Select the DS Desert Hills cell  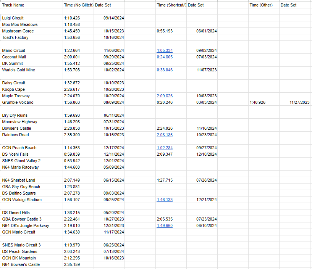16,213
